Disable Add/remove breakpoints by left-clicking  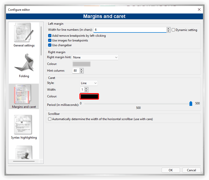coord(50,35)
